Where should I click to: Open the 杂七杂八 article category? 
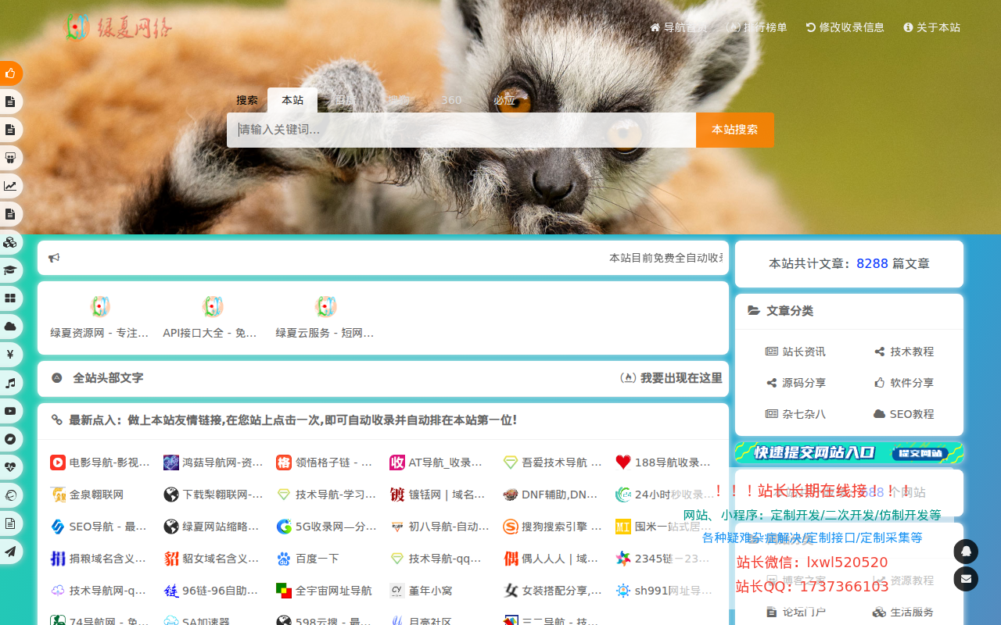tap(795, 414)
